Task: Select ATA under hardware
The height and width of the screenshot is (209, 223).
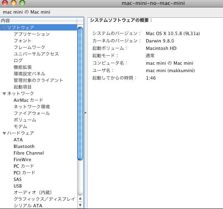Action: coord(18,140)
